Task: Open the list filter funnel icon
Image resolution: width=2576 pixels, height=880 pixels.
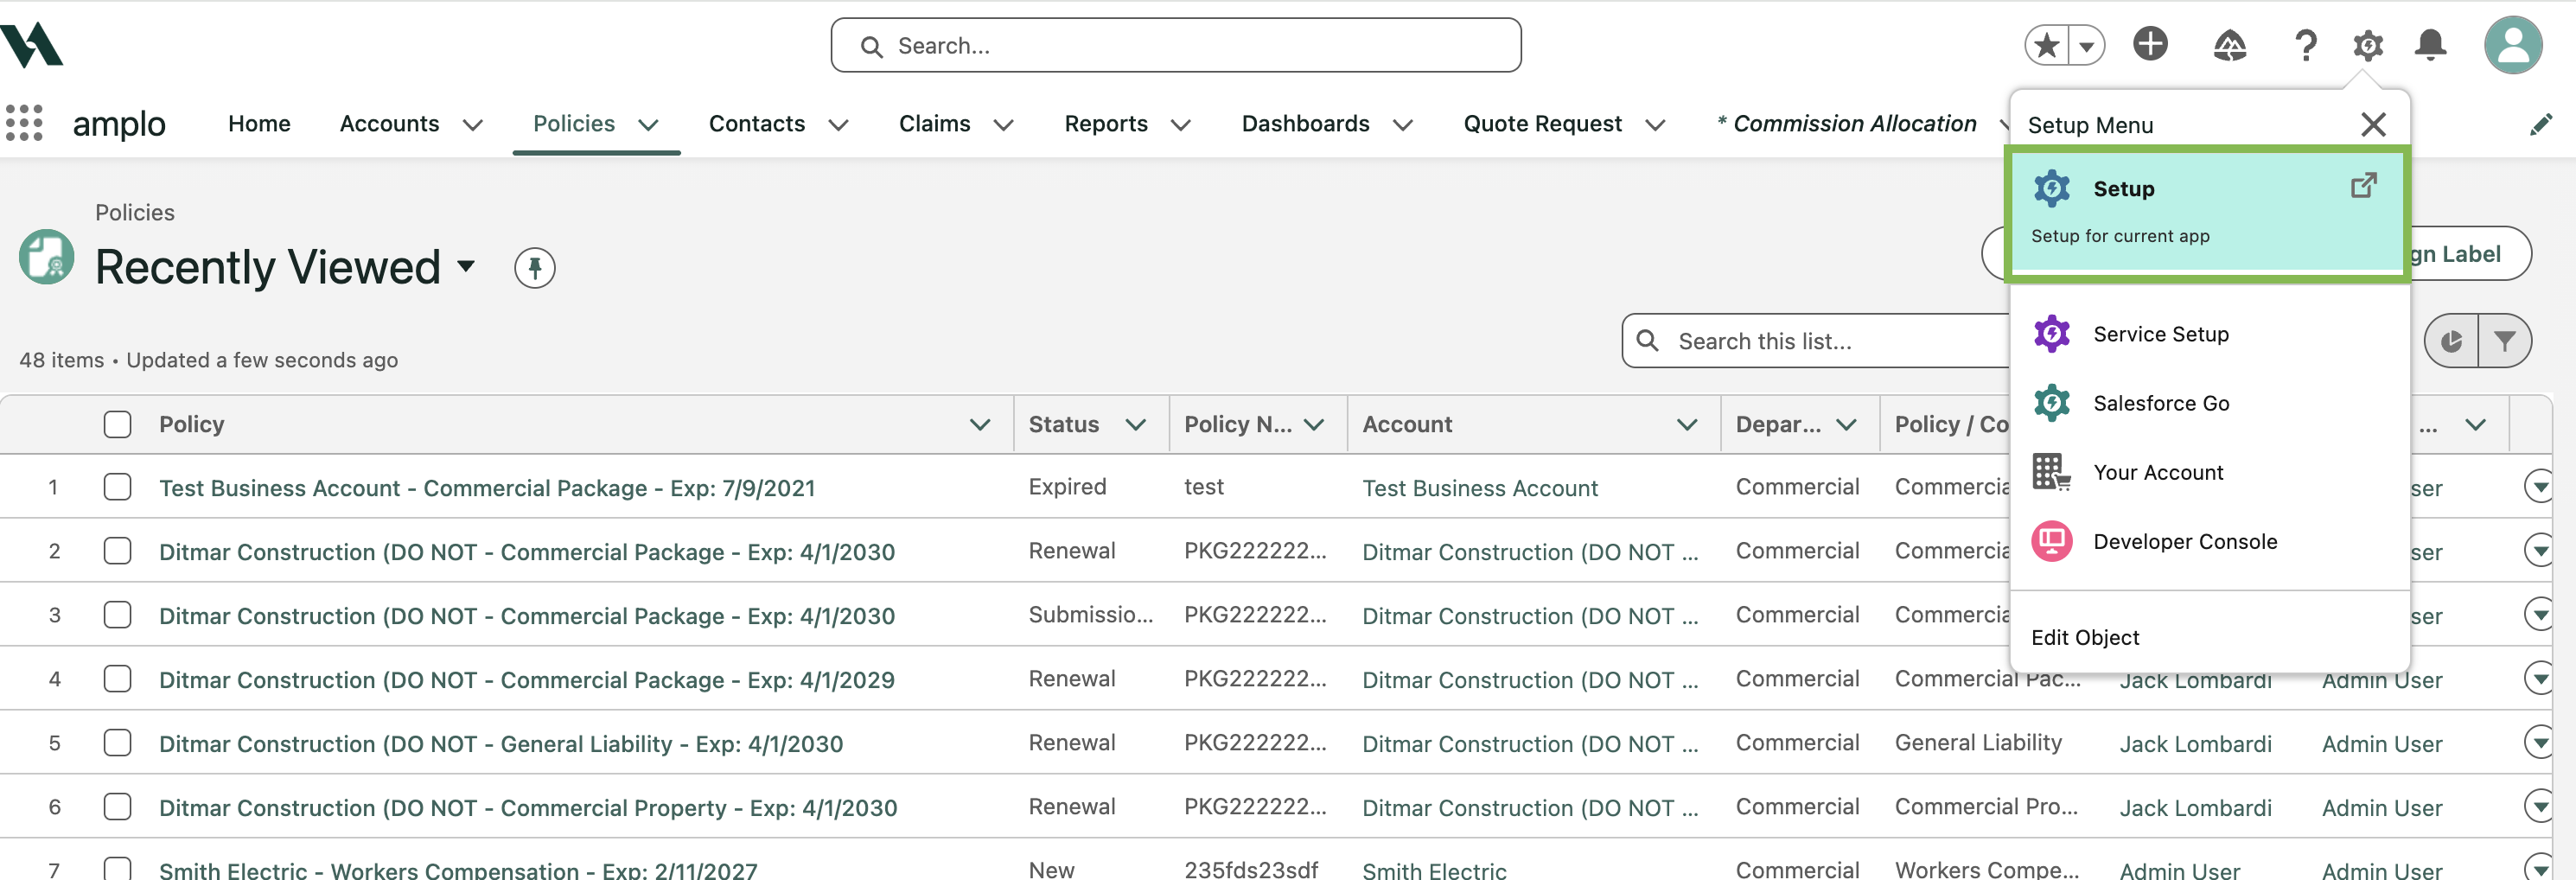Action: [2504, 341]
